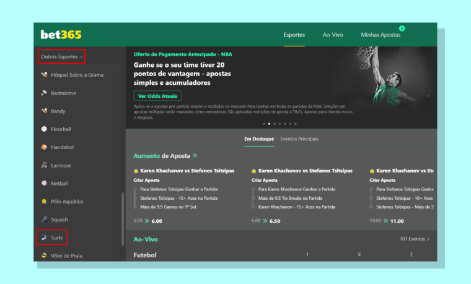Select the Surfe icon
The image size is (471, 284).
pyautogui.click(x=44, y=238)
